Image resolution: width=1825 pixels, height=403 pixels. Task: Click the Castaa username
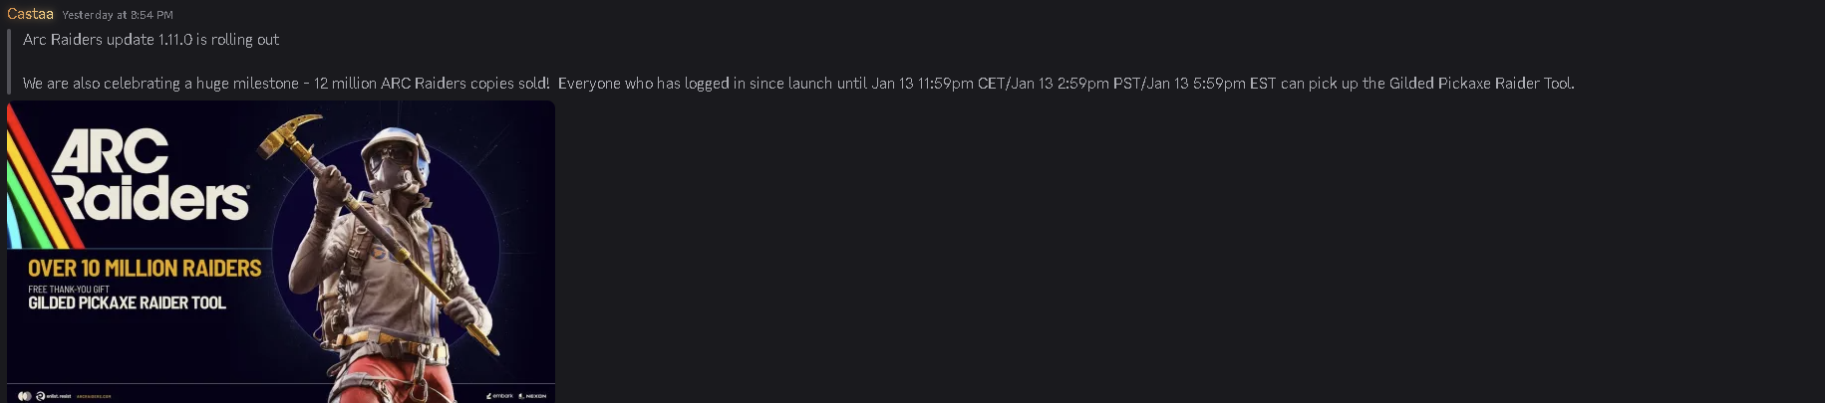[30, 14]
